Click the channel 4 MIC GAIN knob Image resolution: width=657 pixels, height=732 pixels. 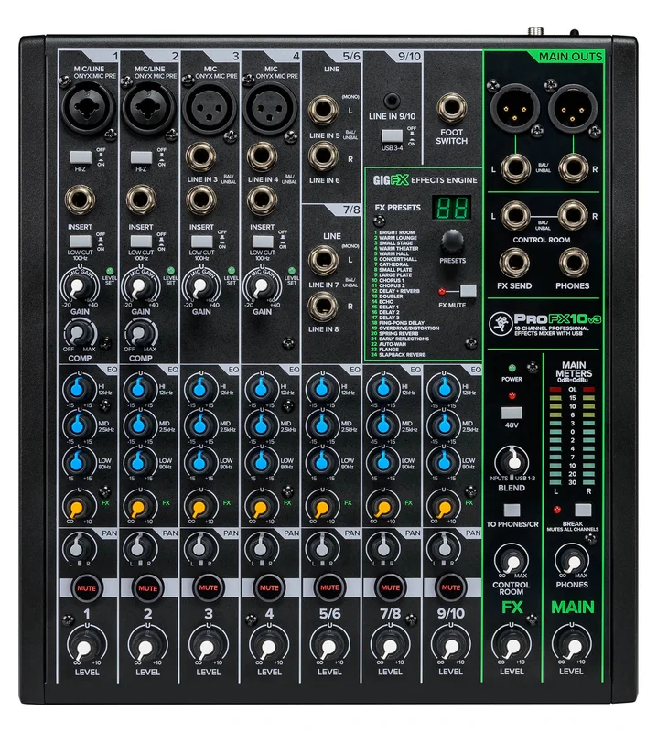pyautogui.click(x=260, y=285)
